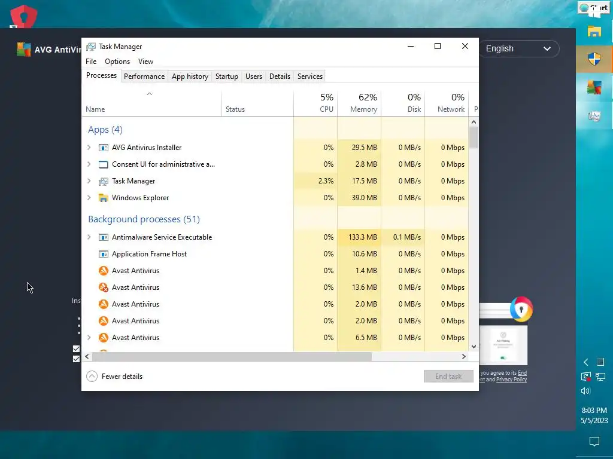Screen dimensions: 613x459
Task: Toggle the lower checkbox in AVG installer
Action: [x=76, y=359]
